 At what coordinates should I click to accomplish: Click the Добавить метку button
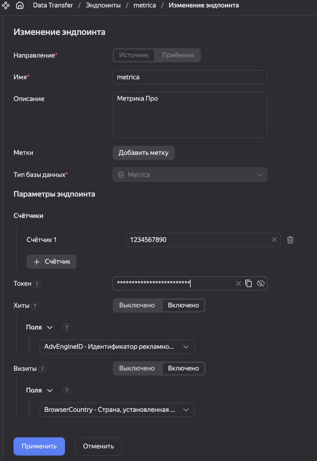144,153
